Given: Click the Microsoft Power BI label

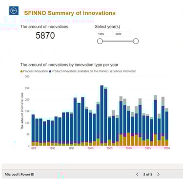Looking at the screenshot, I should coord(20,174).
